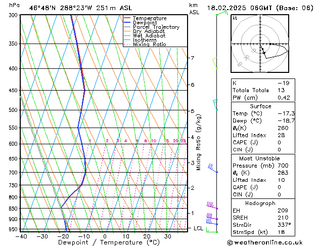The width and height of the screenshot is (318, 246).
Task: Click the 0 temperature axis label
Action: click(x=105, y=236)
